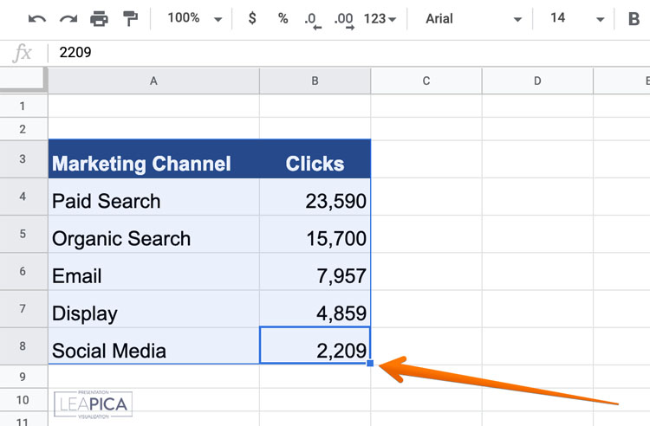Screen dimensions: 650x426
Task: Click the Redo arrow icon
Action: pyautogui.click(x=68, y=19)
